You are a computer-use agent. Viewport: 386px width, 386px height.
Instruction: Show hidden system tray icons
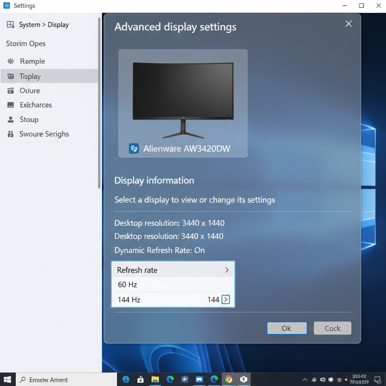pyautogui.click(x=305, y=380)
